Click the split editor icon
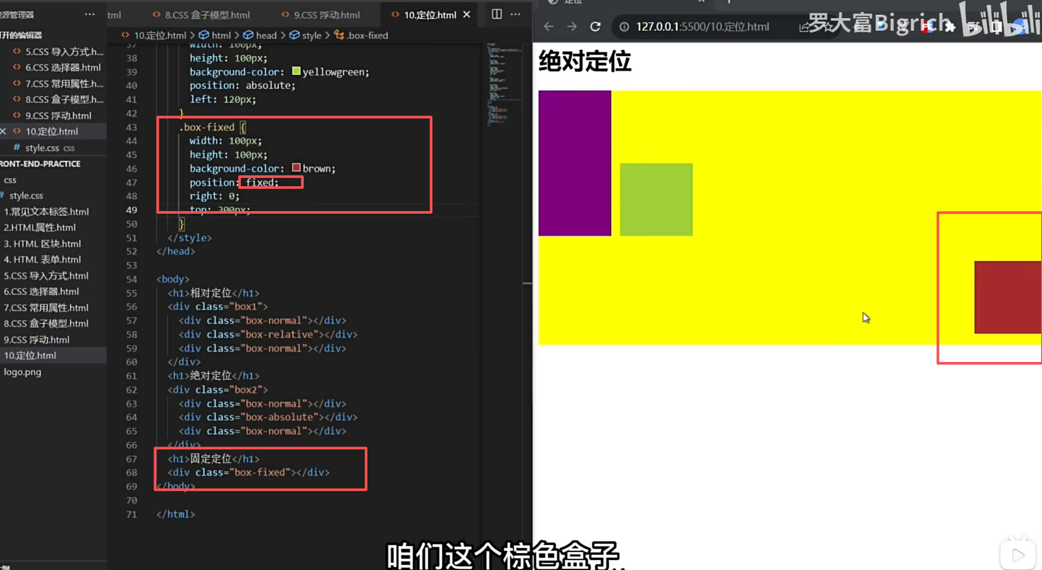Viewport: 1042px width, 570px height. [x=497, y=14]
